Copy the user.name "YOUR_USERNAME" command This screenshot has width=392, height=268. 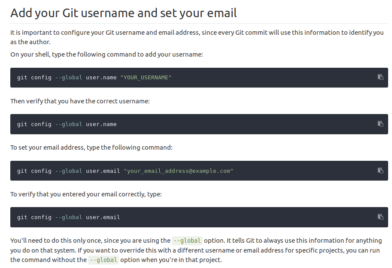point(380,77)
